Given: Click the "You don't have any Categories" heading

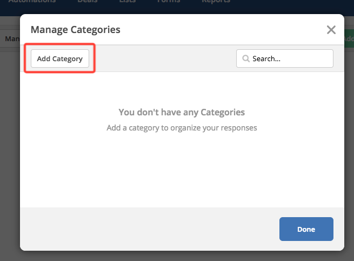Looking at the screenshot, I should [182, 113].
